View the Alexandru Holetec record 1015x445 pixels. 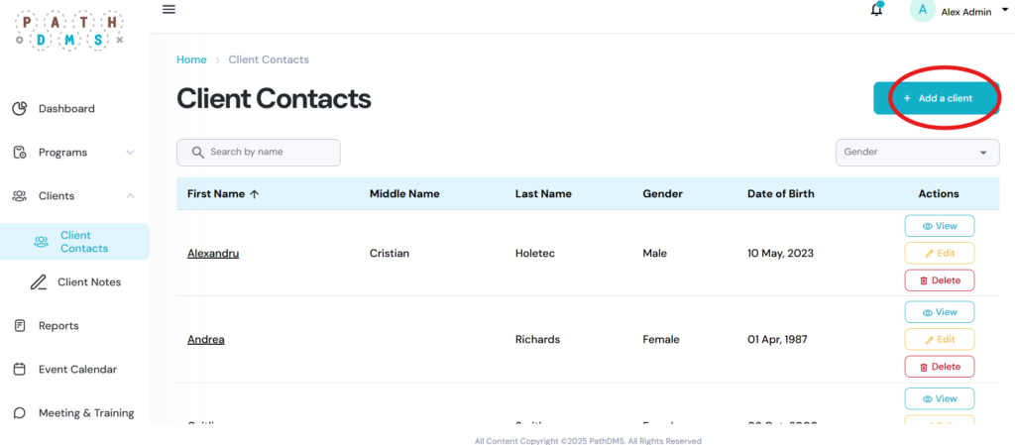[x=939, y=226]
